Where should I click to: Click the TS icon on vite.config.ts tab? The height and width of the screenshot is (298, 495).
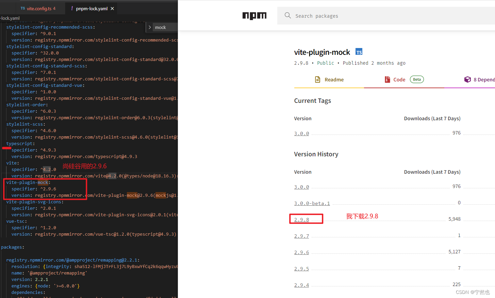pos(23,9)
